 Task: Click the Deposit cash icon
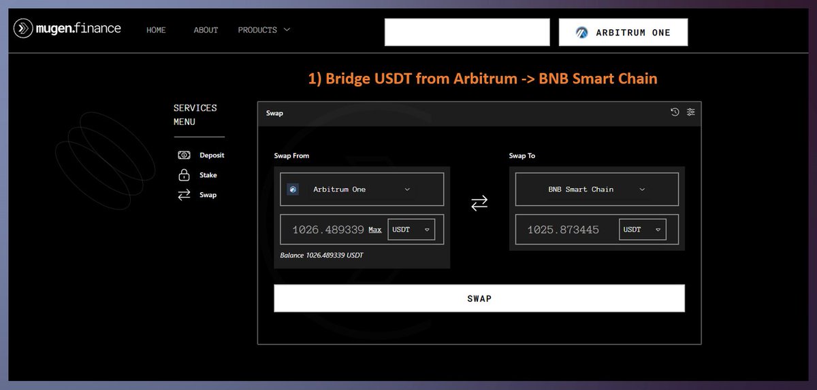(184, 155)
